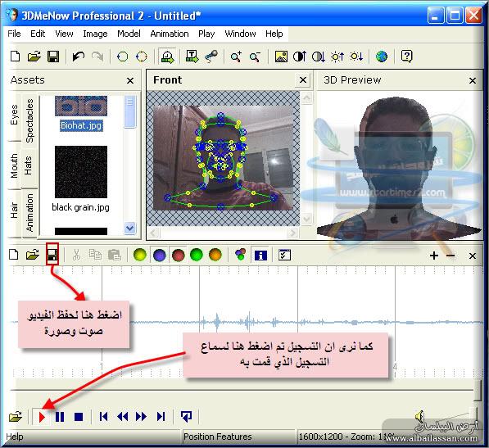
Task: Switch to the Spectacles assets tab
Action: (29, 120)
